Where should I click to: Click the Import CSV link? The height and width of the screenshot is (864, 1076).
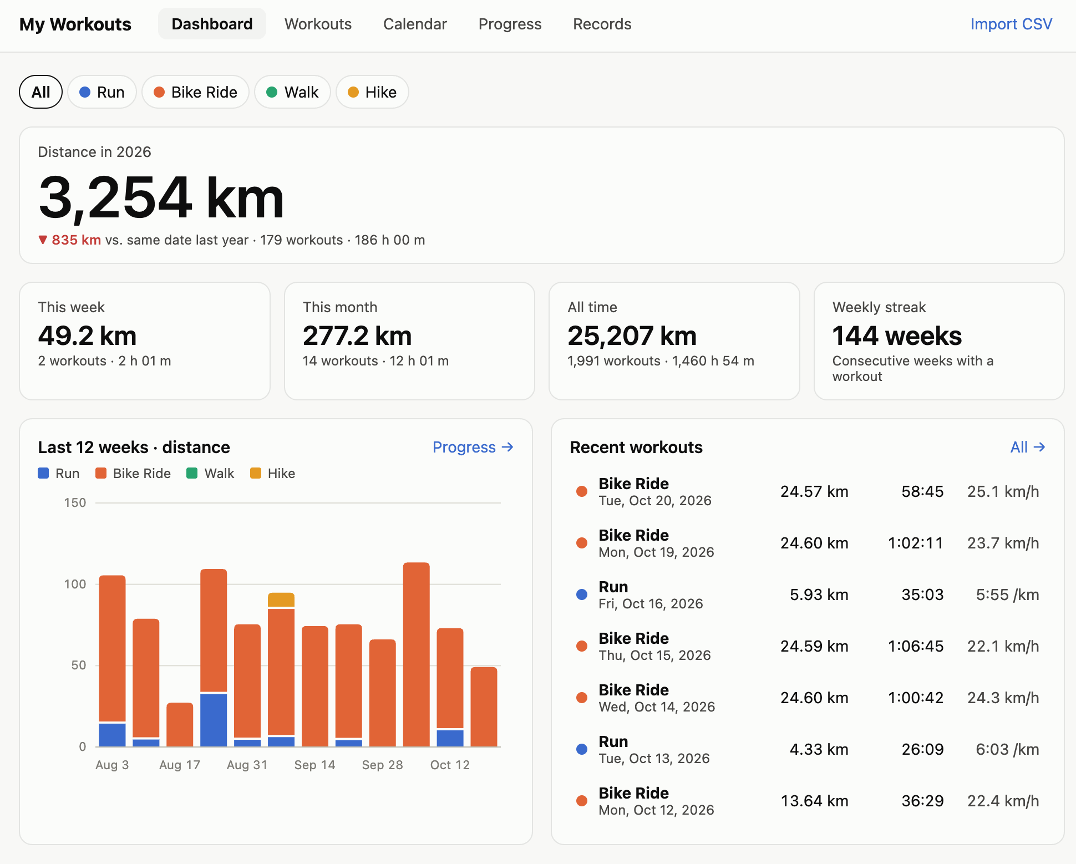click(x=1011, y=24)
